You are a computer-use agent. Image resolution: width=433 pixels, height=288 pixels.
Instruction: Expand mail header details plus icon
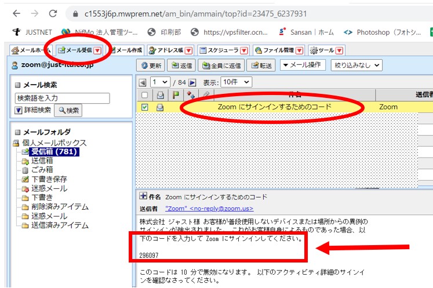point(143,196)
